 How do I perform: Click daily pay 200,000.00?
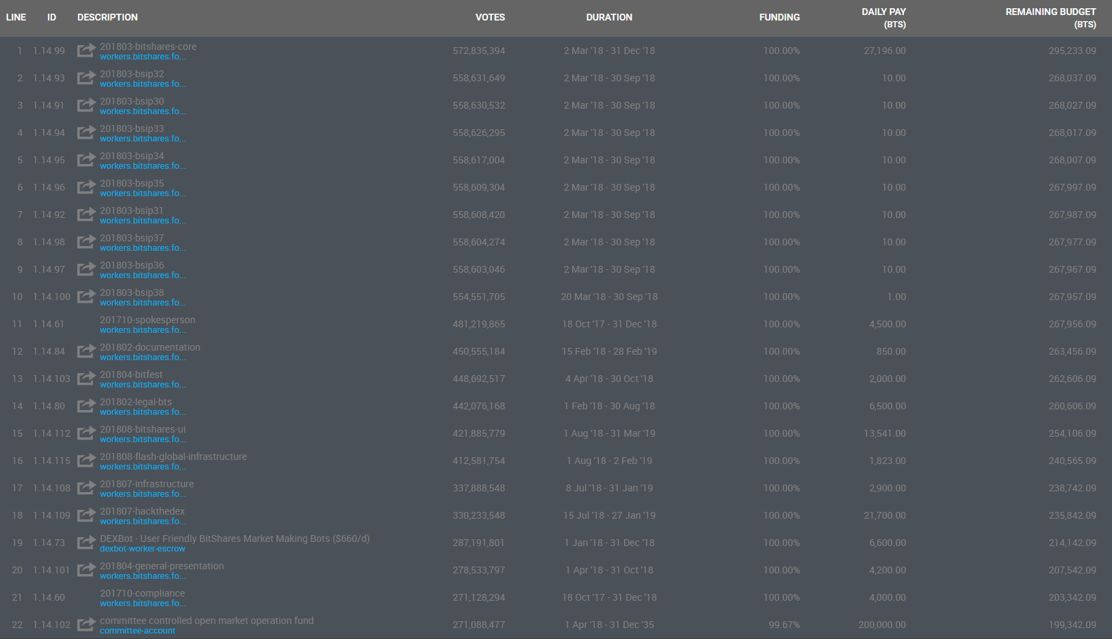coord(882,625)
